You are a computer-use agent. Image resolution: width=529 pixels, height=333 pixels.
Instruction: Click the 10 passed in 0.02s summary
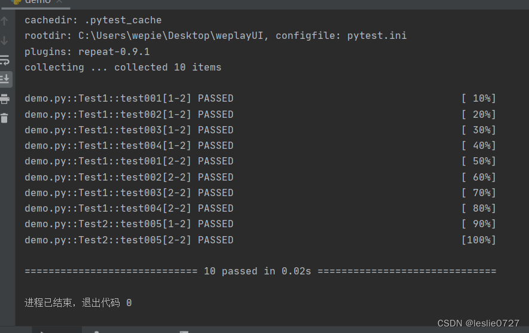click(x=258, y=271)
